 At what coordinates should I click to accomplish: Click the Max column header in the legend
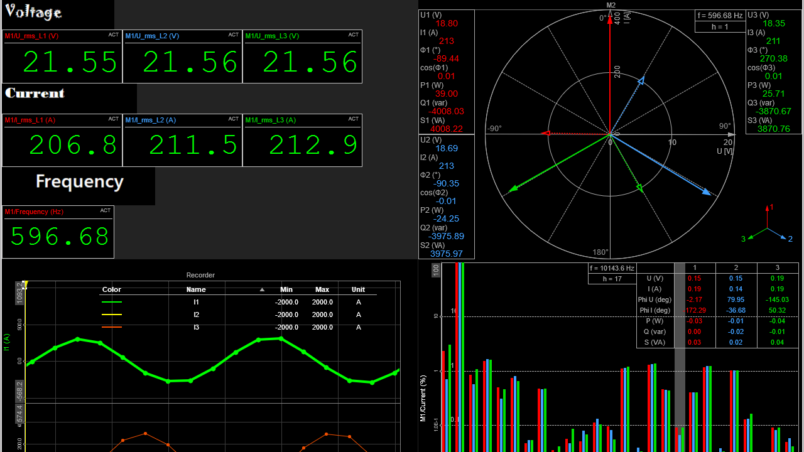tap(322, 289)
